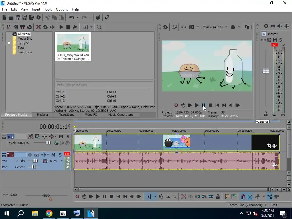Open Master bus properties gear icon
The image size is (292, 219).
[x=266, y=26]
